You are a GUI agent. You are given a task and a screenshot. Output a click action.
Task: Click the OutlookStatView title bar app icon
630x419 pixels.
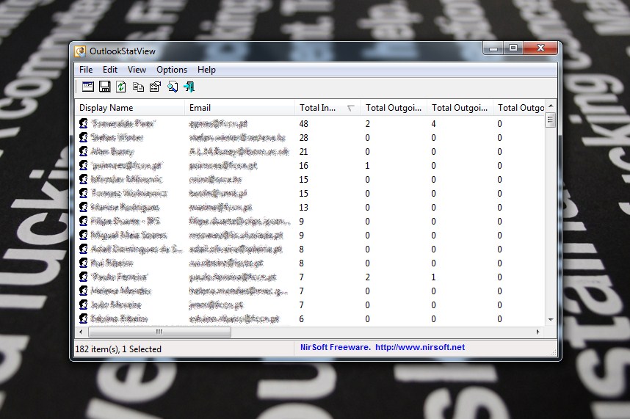point(80,51)
